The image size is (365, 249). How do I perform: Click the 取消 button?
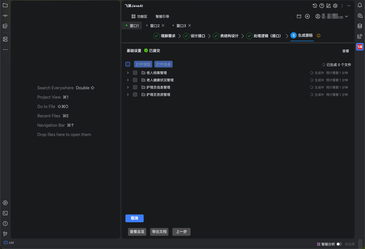[135, 218]
